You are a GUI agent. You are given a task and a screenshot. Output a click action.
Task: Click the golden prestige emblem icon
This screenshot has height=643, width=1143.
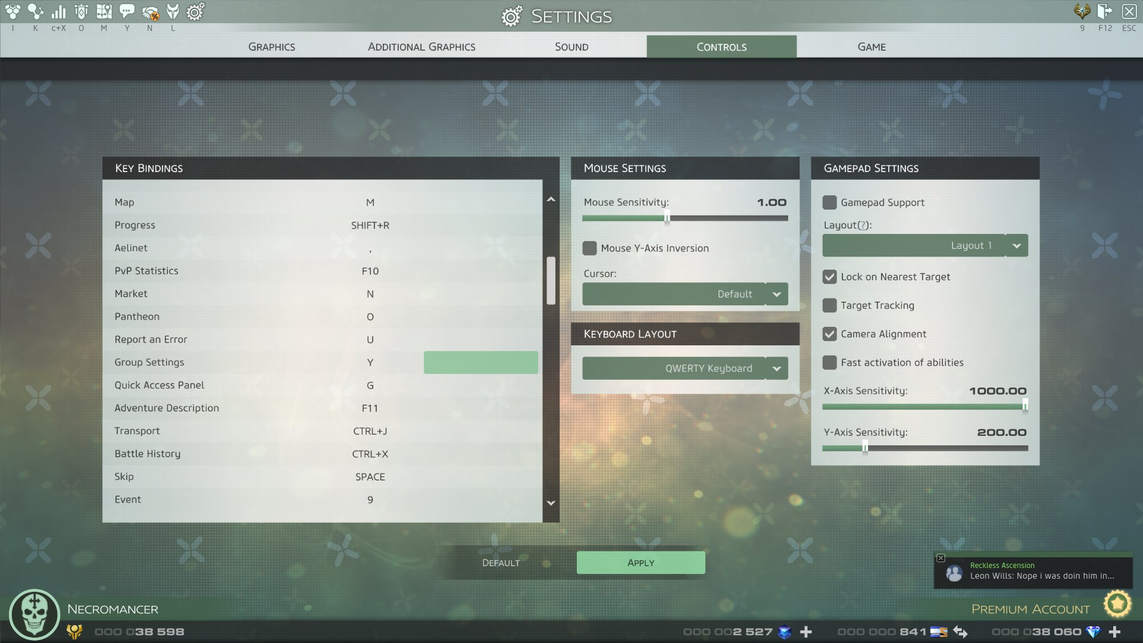[x=74, y=632]
